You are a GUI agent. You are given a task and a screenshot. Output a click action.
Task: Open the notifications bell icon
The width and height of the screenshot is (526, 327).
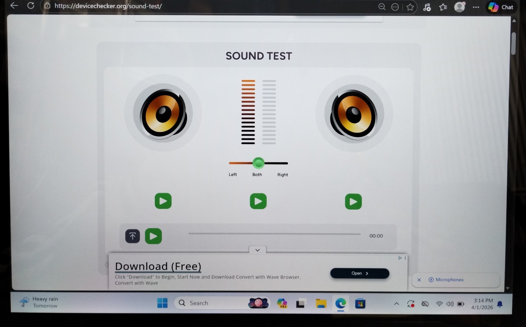(500, 304)
